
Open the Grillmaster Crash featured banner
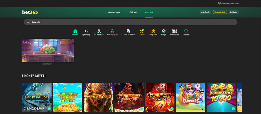pos(48,50)
